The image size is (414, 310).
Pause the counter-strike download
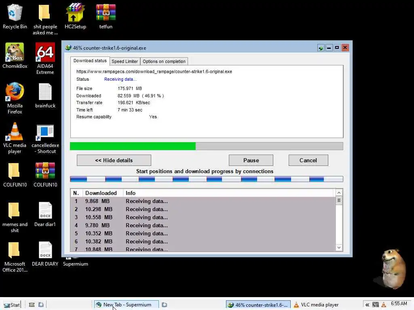click(x=251, y=160)
